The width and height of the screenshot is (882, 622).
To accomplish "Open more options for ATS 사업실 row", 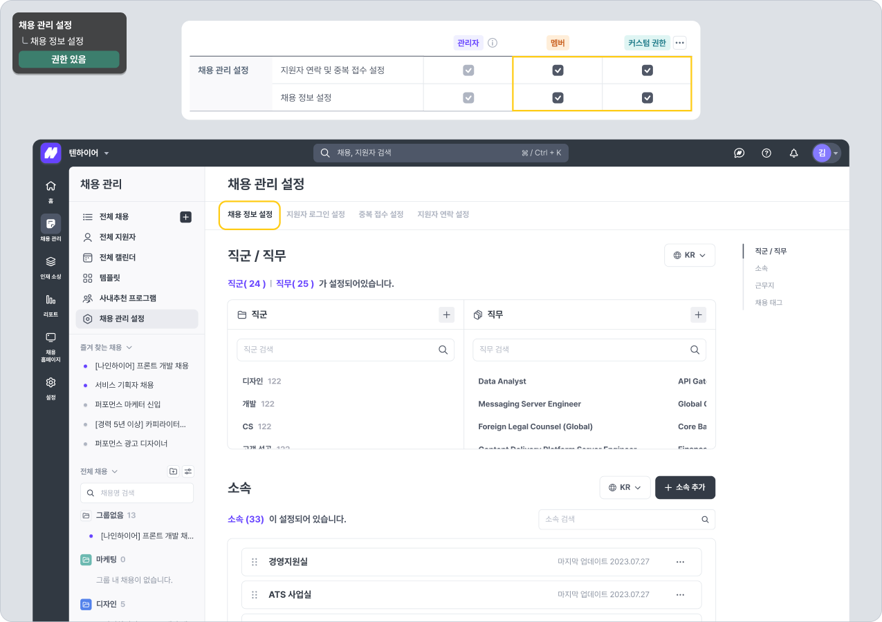I will click(680, 594).
